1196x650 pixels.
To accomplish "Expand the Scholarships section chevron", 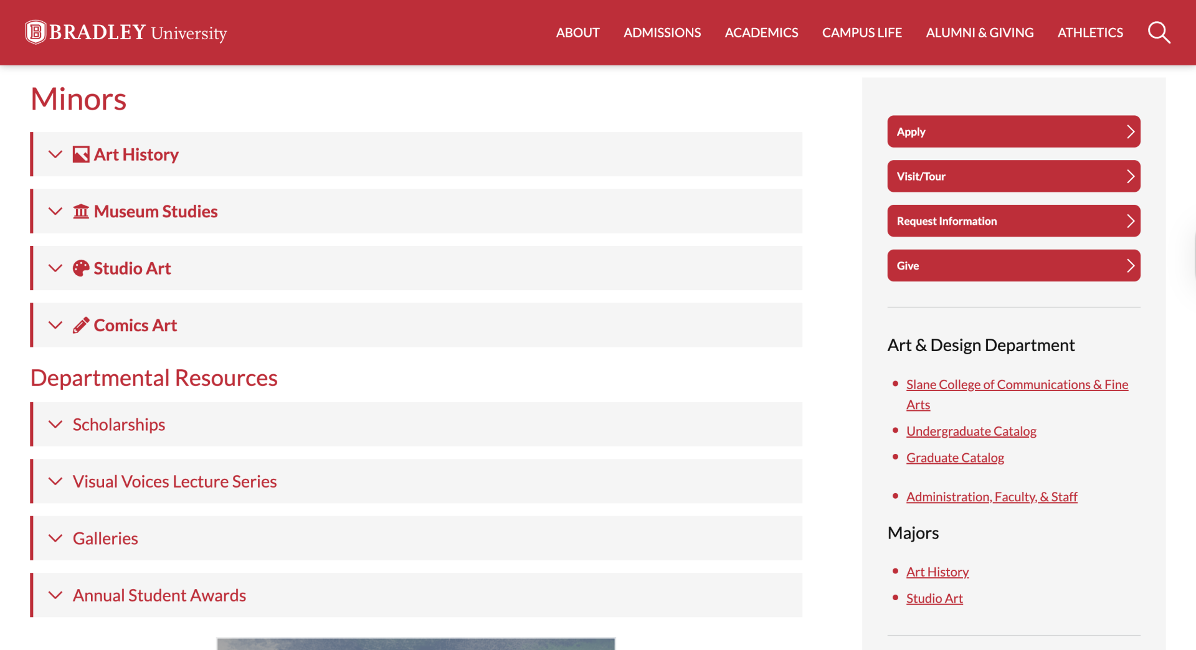I will [x=55, y=424].
